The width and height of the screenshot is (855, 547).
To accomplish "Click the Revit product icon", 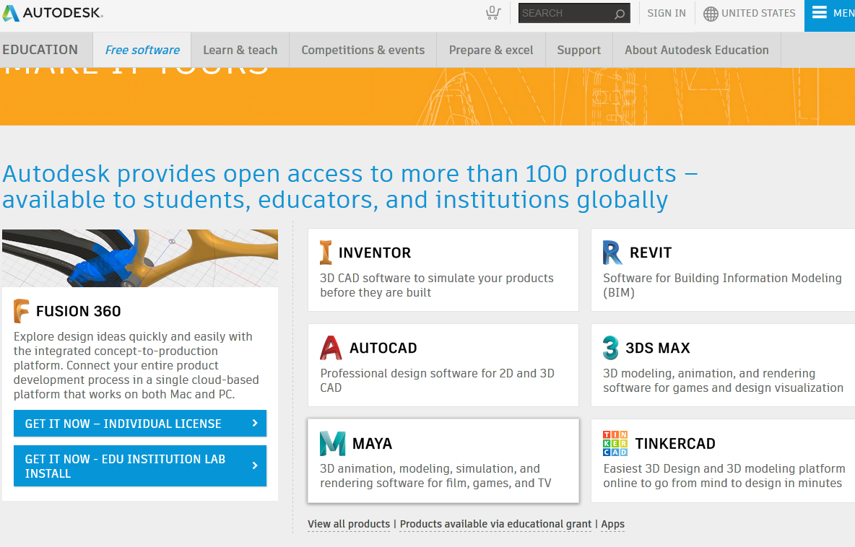I will (612, 253).
